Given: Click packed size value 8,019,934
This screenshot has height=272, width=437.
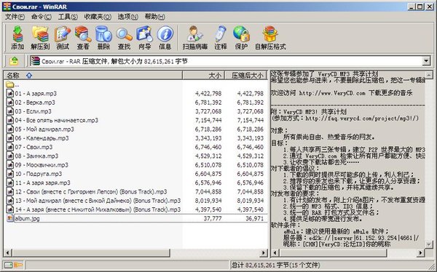Looking at the screenshot, I should [251, 201].
